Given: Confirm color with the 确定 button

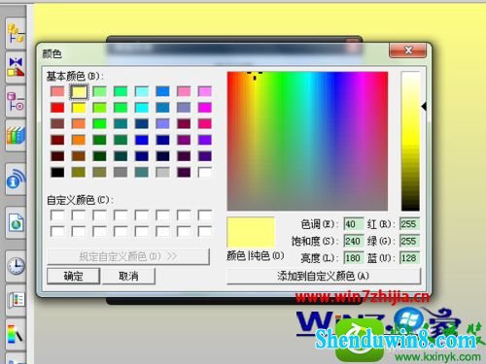Looking at the screenshot, I should (x=73, y=276).
